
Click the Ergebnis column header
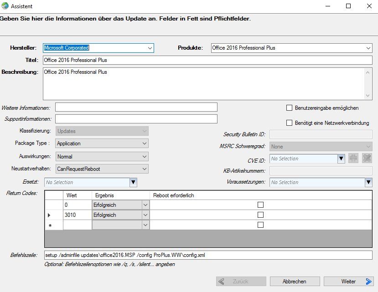[x=121, y=195]
